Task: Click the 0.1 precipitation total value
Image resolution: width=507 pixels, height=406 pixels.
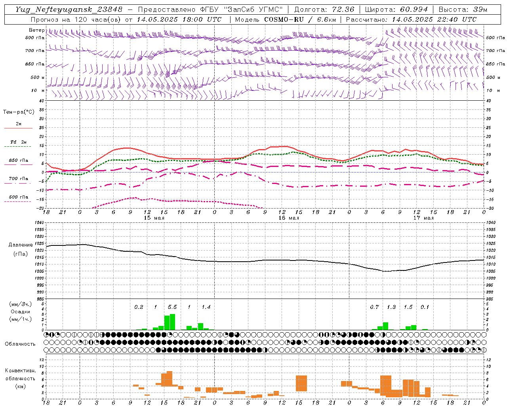Action: tap(425, 307)
